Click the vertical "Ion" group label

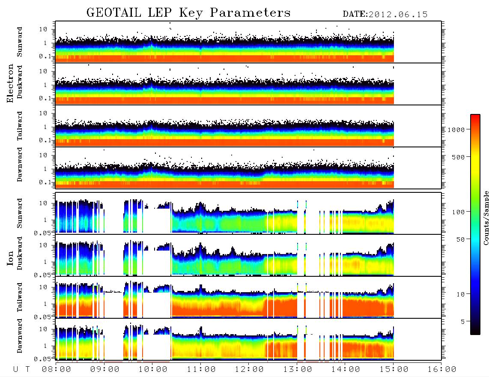click(x=10, y=258)
